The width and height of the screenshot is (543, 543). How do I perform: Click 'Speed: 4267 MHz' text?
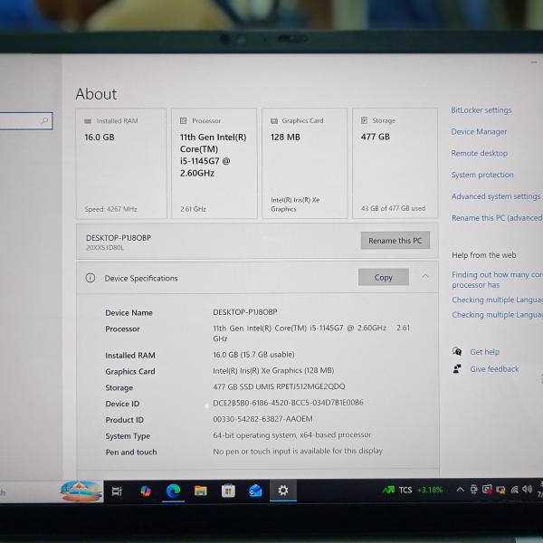(x=110, y=209)
